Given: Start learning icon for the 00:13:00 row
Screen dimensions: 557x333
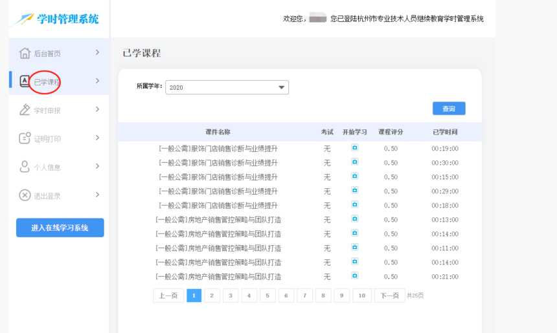Looking at the screenshot, I should (x=354, y=219).
